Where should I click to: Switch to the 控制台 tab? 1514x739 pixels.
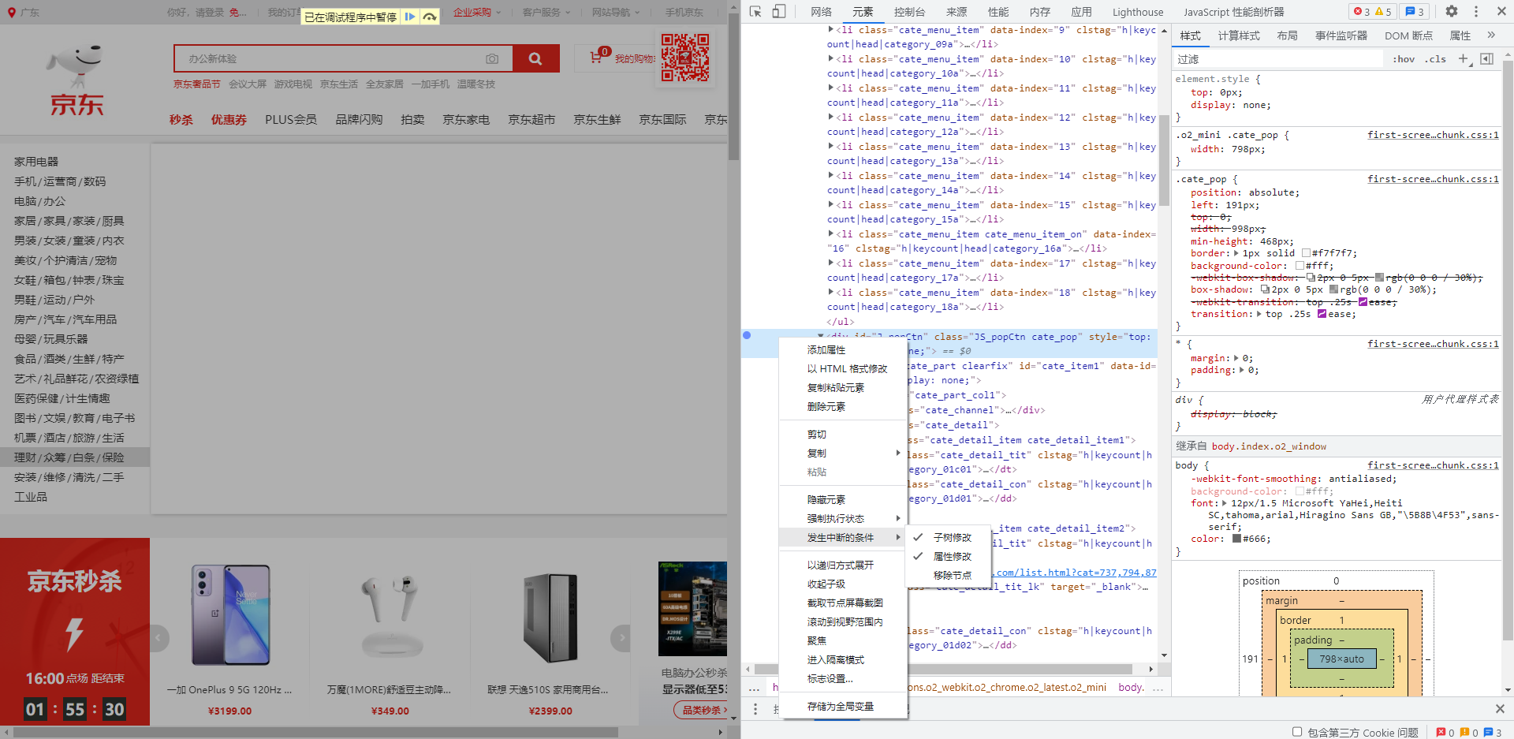click(909, 12)
